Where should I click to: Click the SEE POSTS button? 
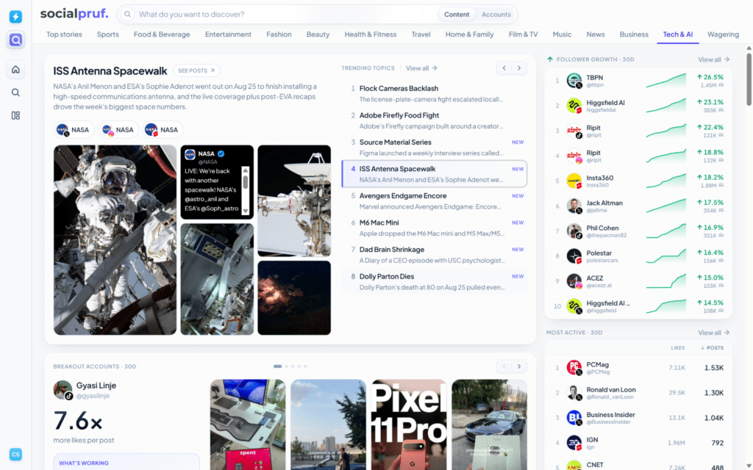pyautogui.click(x=196, y=70)
